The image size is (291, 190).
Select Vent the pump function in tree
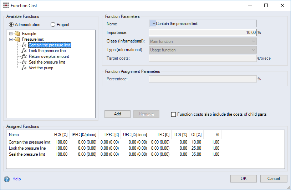pyautogui.click(x=41, y=68)
